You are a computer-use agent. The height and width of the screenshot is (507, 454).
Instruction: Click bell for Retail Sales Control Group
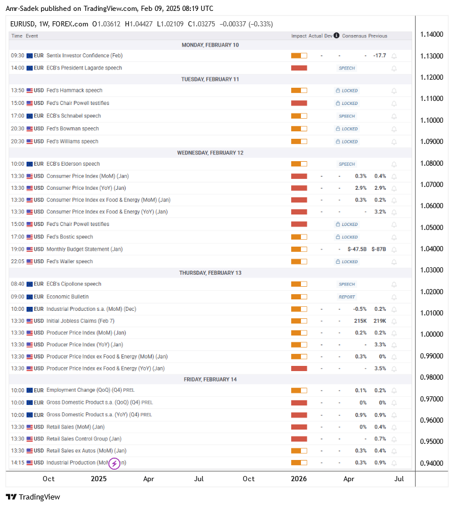[x=394, y=439]
